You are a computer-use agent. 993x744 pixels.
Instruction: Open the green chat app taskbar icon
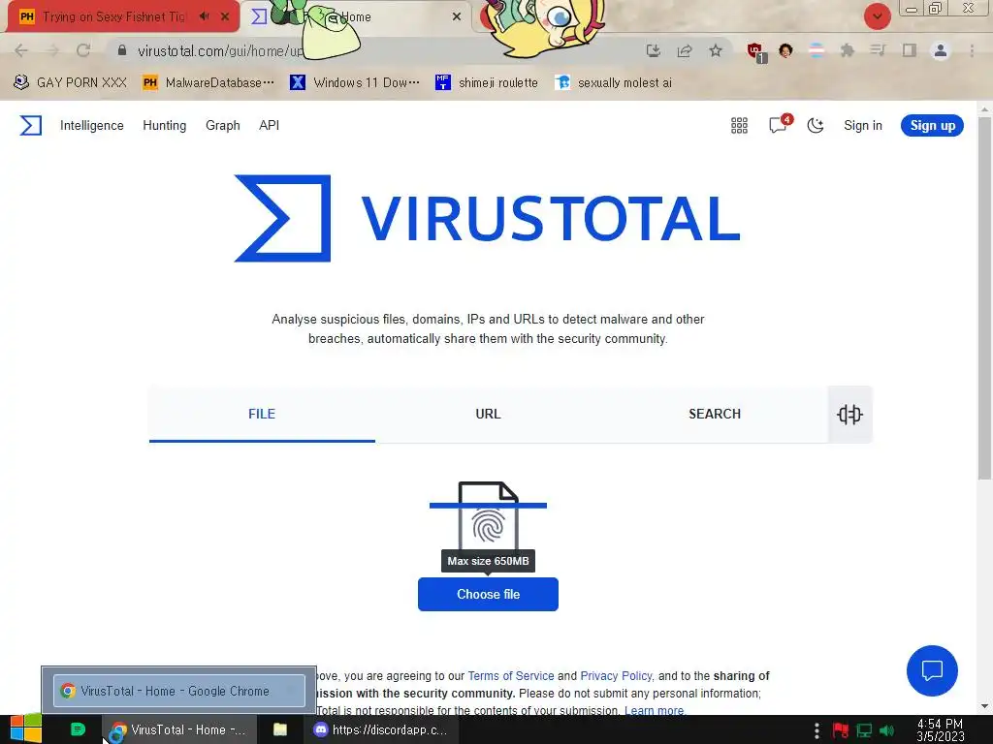tap(78, 729)
